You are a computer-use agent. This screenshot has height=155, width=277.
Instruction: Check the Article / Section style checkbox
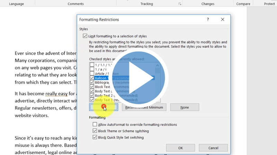tap(92, 74)
